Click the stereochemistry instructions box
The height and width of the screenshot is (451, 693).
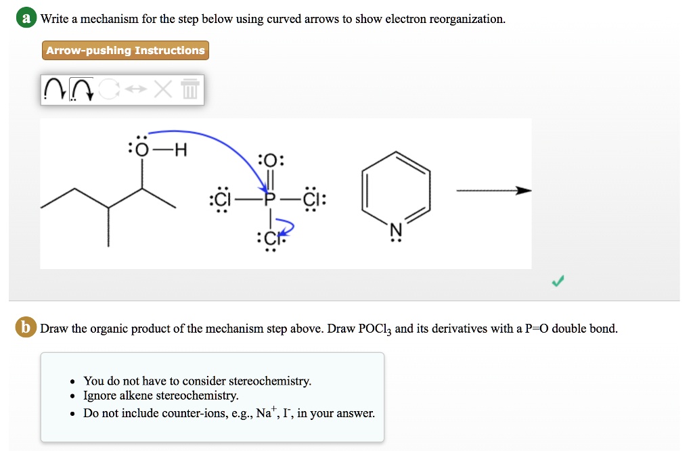pos(213,396)
